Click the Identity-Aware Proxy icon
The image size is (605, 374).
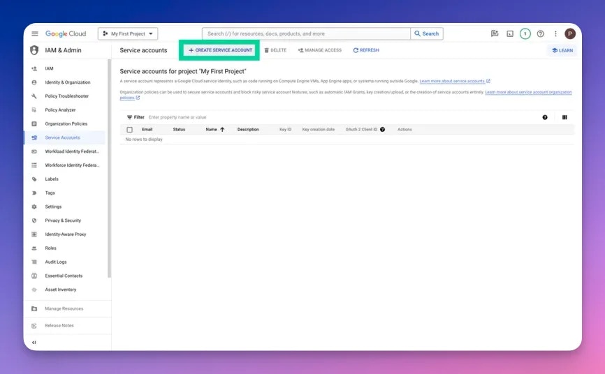[34, 234]
